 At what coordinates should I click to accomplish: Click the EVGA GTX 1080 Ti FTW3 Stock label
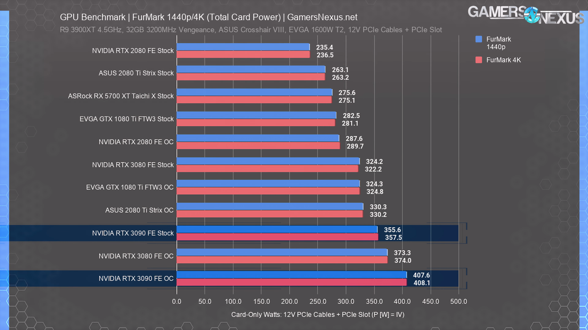(x=126, y=119)
